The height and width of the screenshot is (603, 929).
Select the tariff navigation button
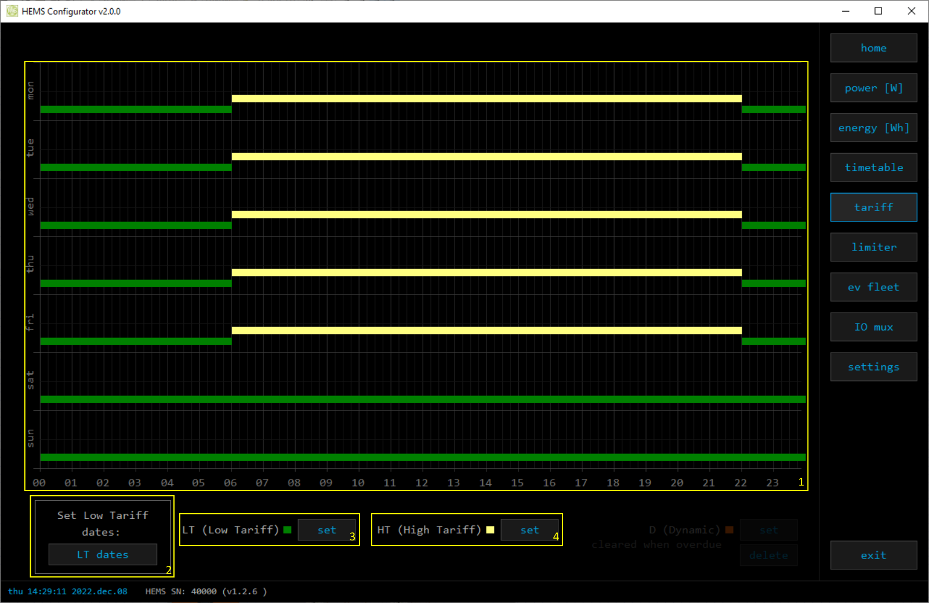pos(873,208)
